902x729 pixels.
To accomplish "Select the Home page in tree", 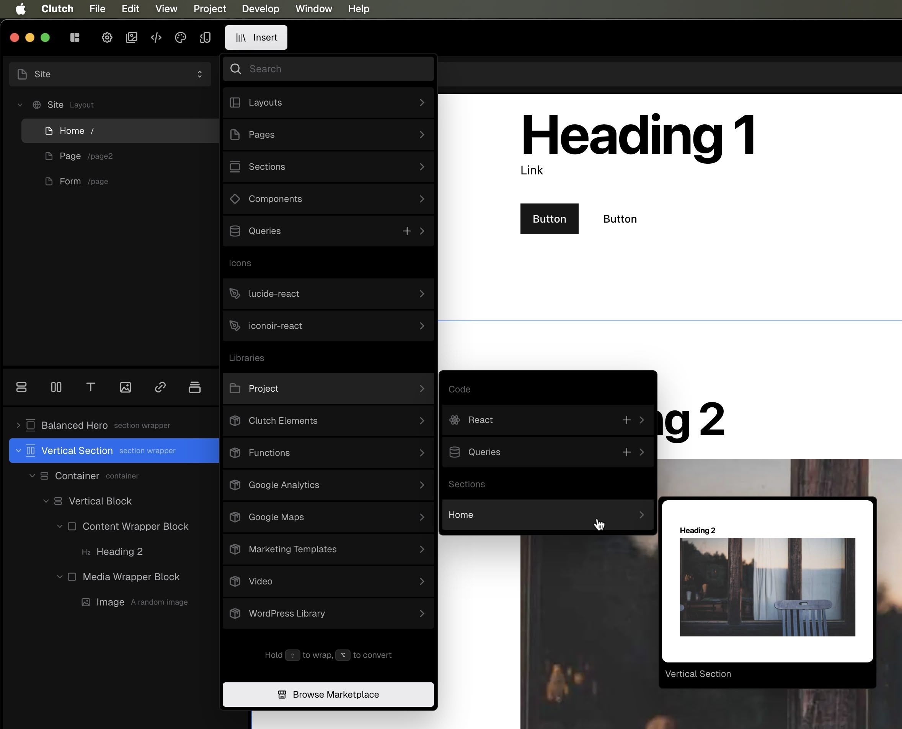I will coord(120,131).
